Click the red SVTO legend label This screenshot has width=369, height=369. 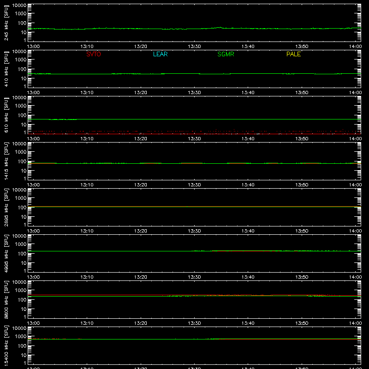pos(94,54)
